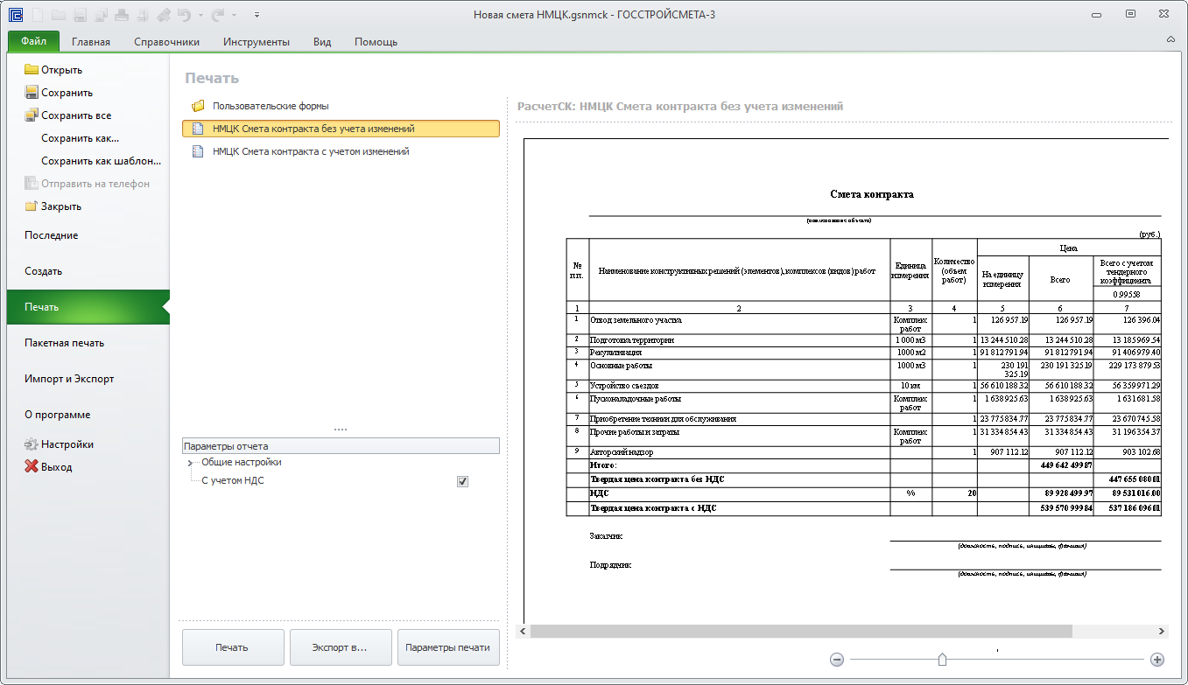This screenshot has width=1188, height=685.
Task: Switch to the Главная ribbon tab
Action: (x=91, y=41)
